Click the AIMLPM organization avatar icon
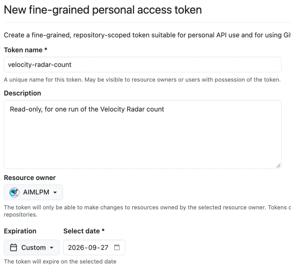Screen dimensions: 291x267 14,192
